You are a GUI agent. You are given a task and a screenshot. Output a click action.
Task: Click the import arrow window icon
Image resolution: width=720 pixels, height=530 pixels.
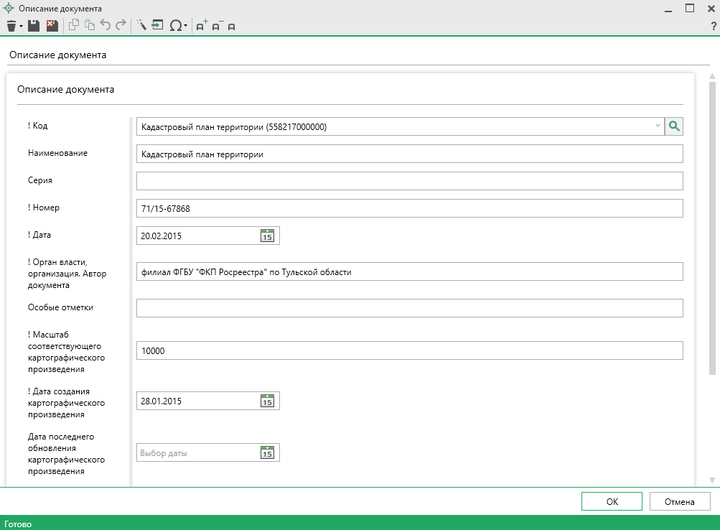[x=157, y=26]
